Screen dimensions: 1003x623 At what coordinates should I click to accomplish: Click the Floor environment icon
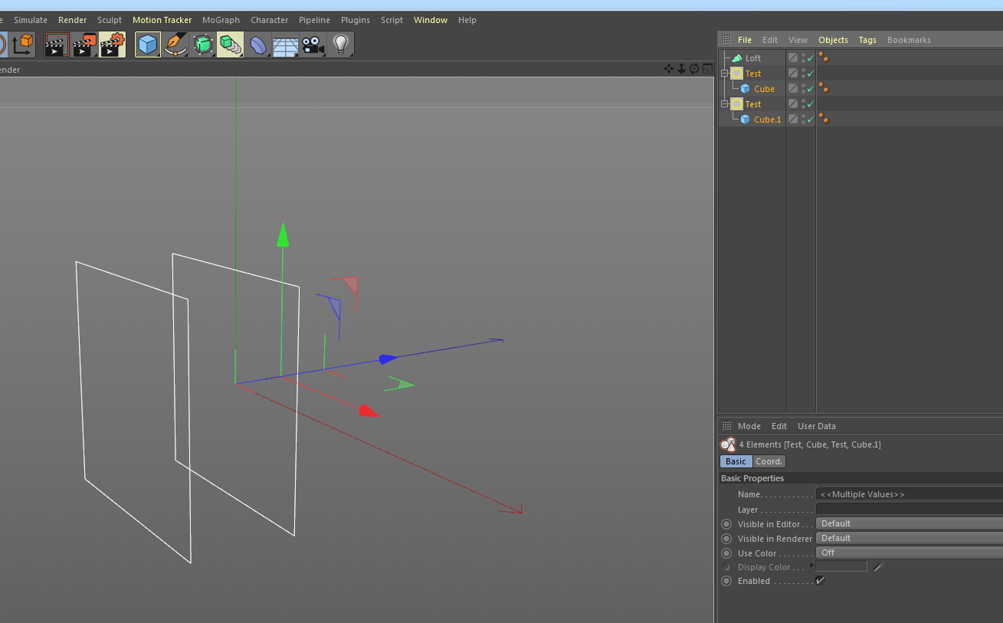tap(286, 46)
